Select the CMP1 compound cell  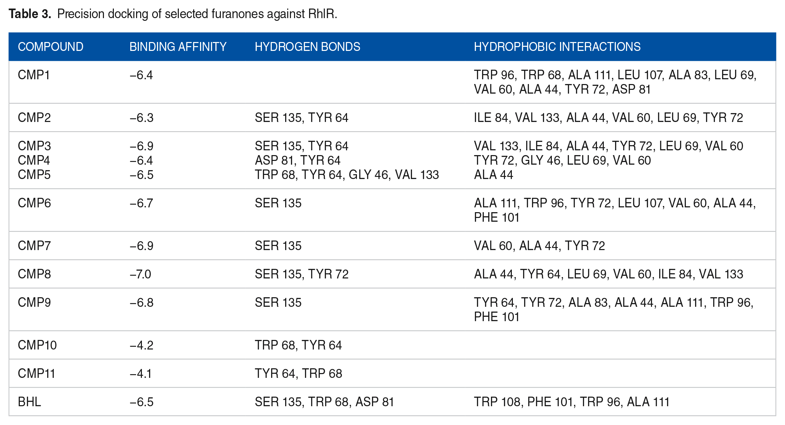(x=34, y=75)
